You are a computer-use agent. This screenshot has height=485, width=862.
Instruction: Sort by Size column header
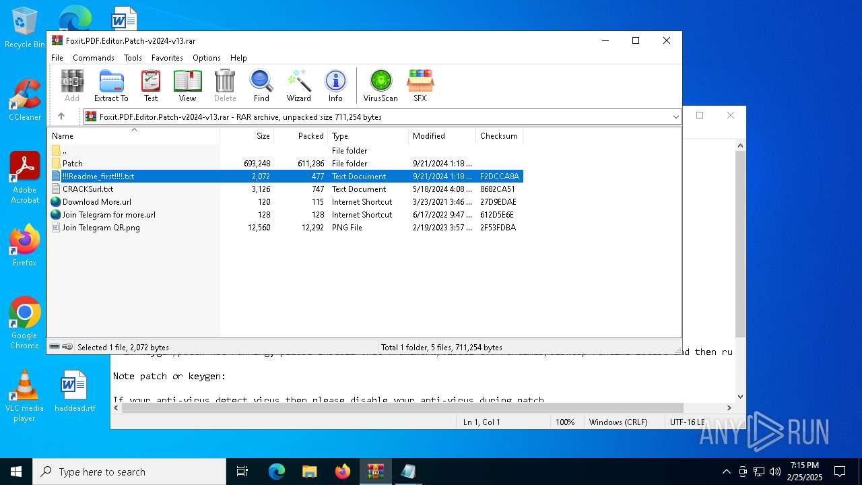pos(246,136)
